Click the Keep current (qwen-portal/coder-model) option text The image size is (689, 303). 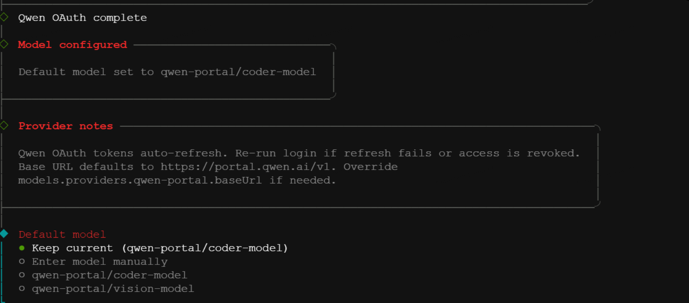[160, 248]
